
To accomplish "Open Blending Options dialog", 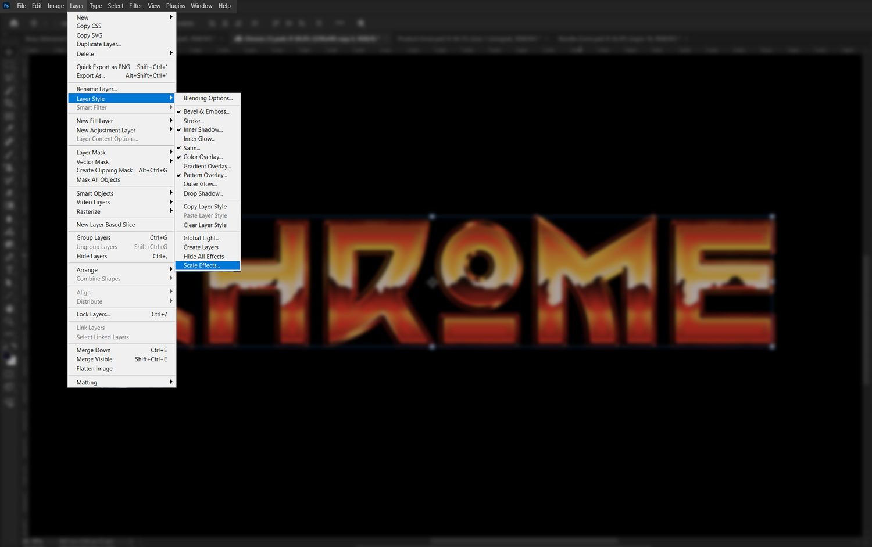I will [x=208, y=98].
